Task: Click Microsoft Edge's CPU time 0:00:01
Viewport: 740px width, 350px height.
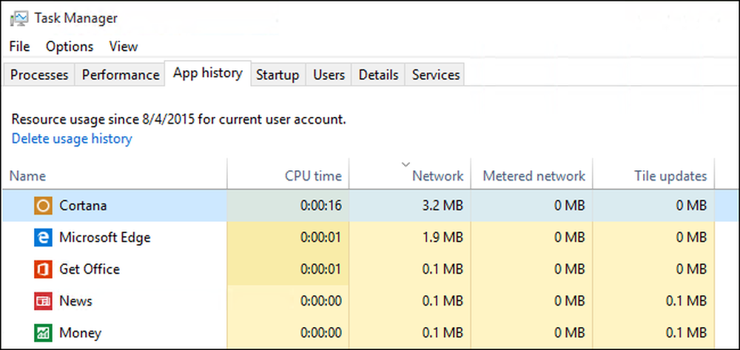Action: coord(321,238)
